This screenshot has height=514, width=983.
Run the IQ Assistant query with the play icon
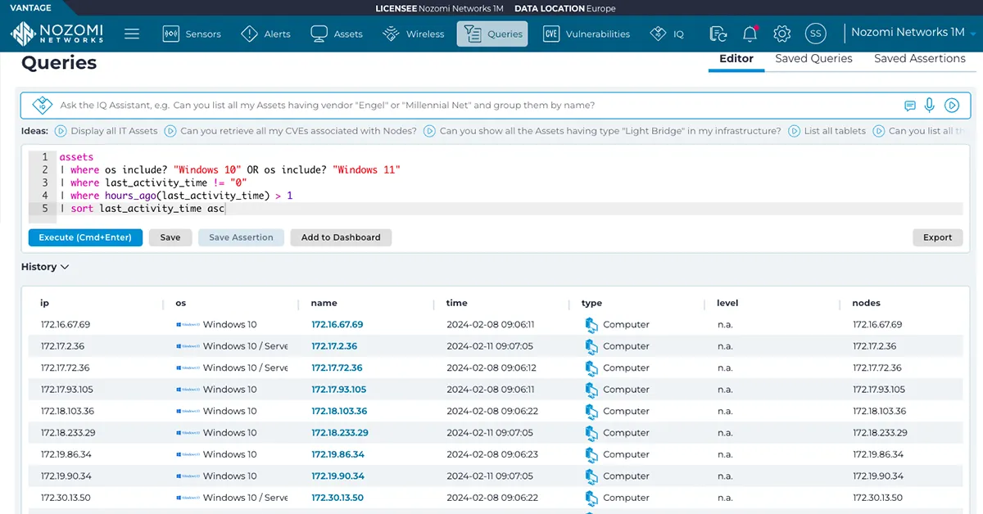pyautogui.click(x=953, y=105)
